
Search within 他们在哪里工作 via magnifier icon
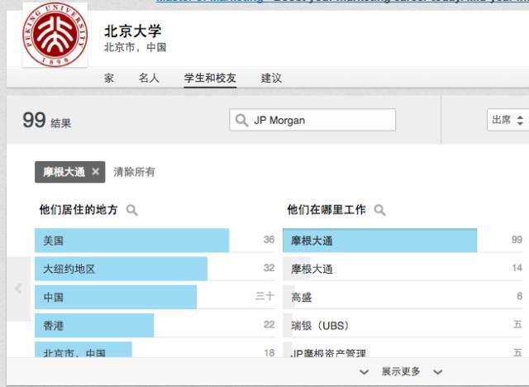tap(380, 210)
